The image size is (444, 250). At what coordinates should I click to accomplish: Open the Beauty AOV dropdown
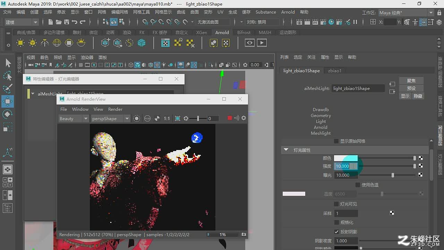coord(74,118)
